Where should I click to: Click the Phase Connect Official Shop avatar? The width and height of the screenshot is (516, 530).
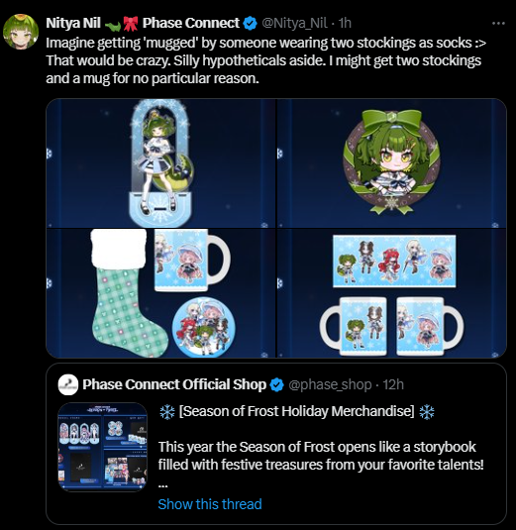click(x=68, y=384)
